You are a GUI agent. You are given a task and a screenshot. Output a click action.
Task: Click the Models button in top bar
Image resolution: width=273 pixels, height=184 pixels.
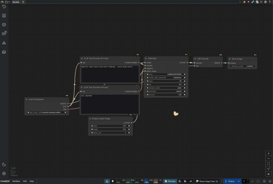pyautogui.click(x=16, y=2)
